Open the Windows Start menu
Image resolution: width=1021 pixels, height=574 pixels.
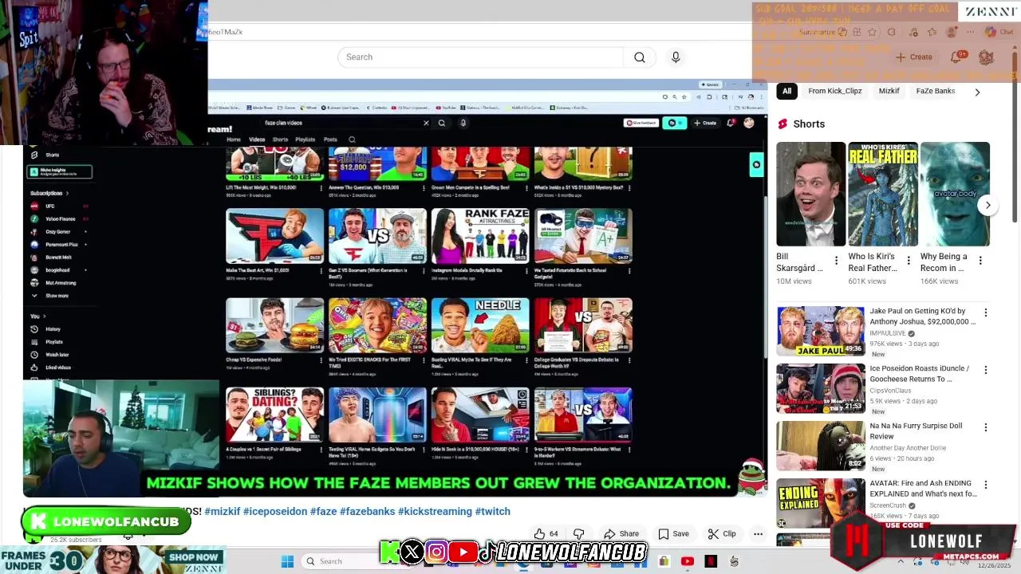pyautogui.click(x=287, y=561)
